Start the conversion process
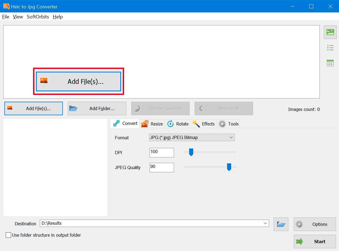339x251 pixels. point(314,241)
